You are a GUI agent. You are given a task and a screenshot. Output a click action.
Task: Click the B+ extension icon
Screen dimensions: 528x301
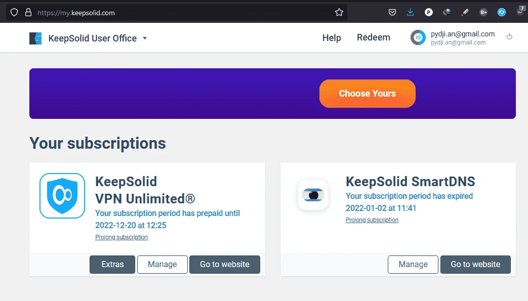pos(483,13)
